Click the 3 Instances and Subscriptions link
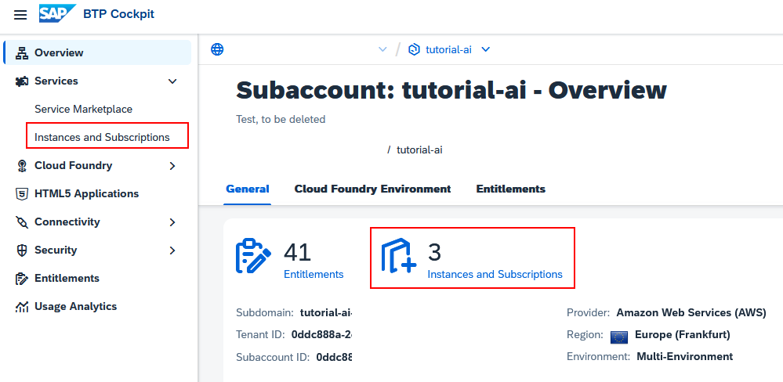Screen dimensions: 783x382 tap(495, 274)
